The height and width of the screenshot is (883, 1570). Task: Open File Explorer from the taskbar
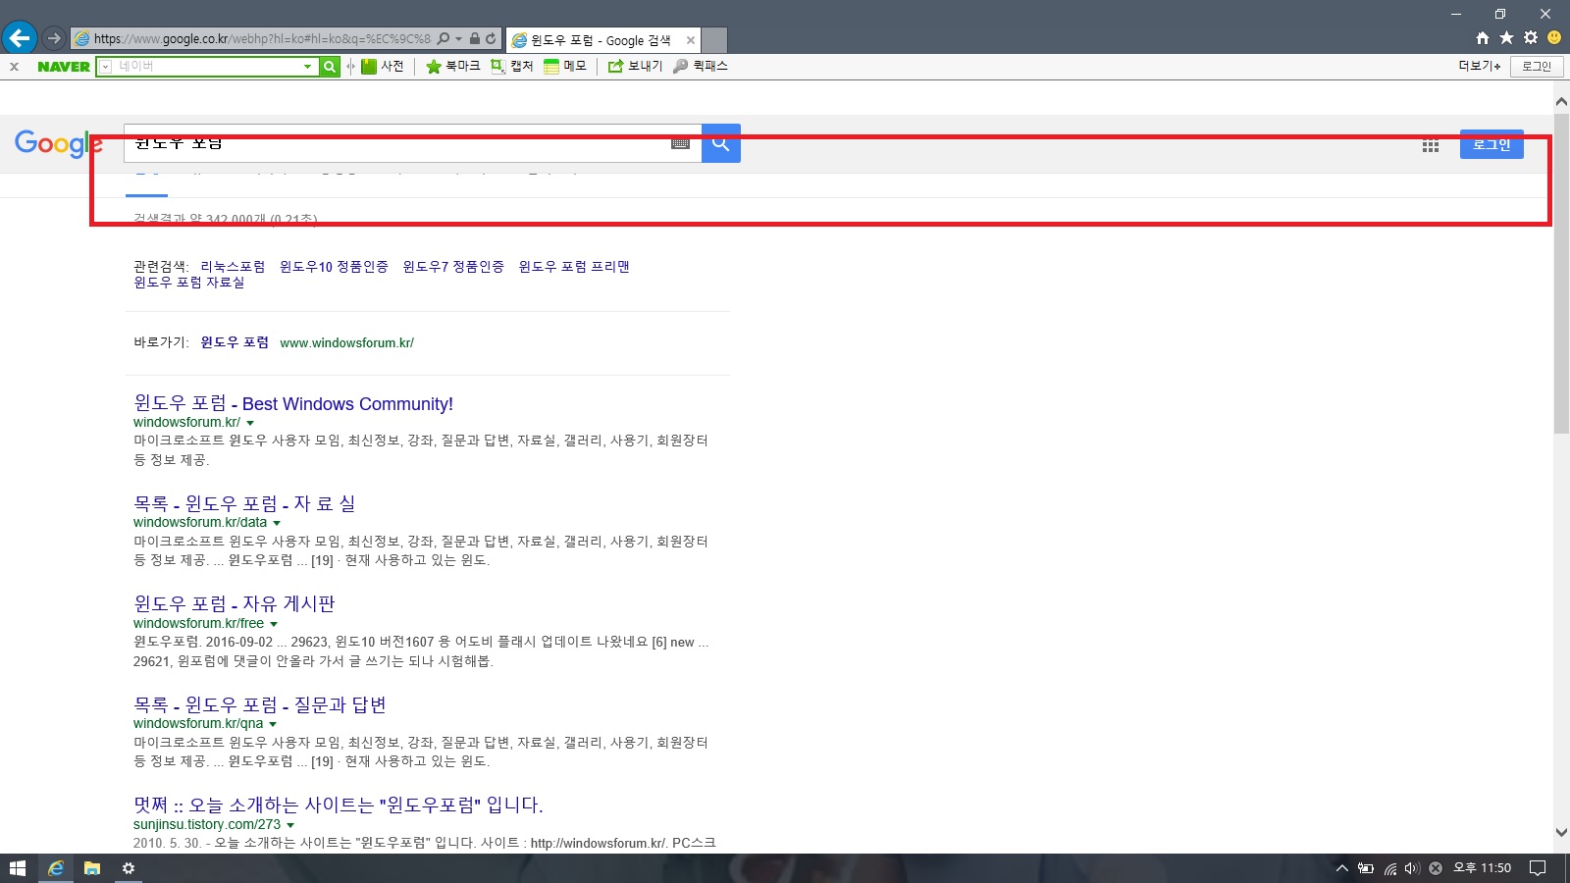click(92, 868)
